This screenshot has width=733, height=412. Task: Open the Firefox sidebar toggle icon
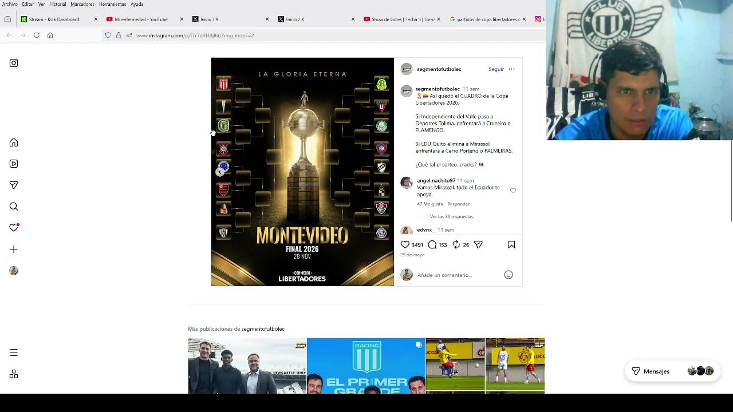pos(7,19)
